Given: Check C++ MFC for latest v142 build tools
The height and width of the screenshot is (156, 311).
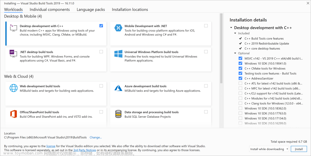Looking at the screenshot, I should point(240,88).
